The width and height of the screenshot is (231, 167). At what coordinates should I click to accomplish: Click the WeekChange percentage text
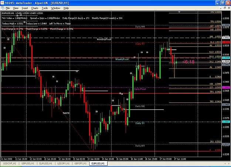pos(37,29)
